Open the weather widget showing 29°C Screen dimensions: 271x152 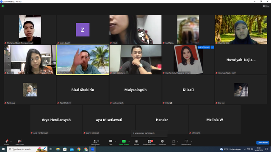[x=230, y=149]
